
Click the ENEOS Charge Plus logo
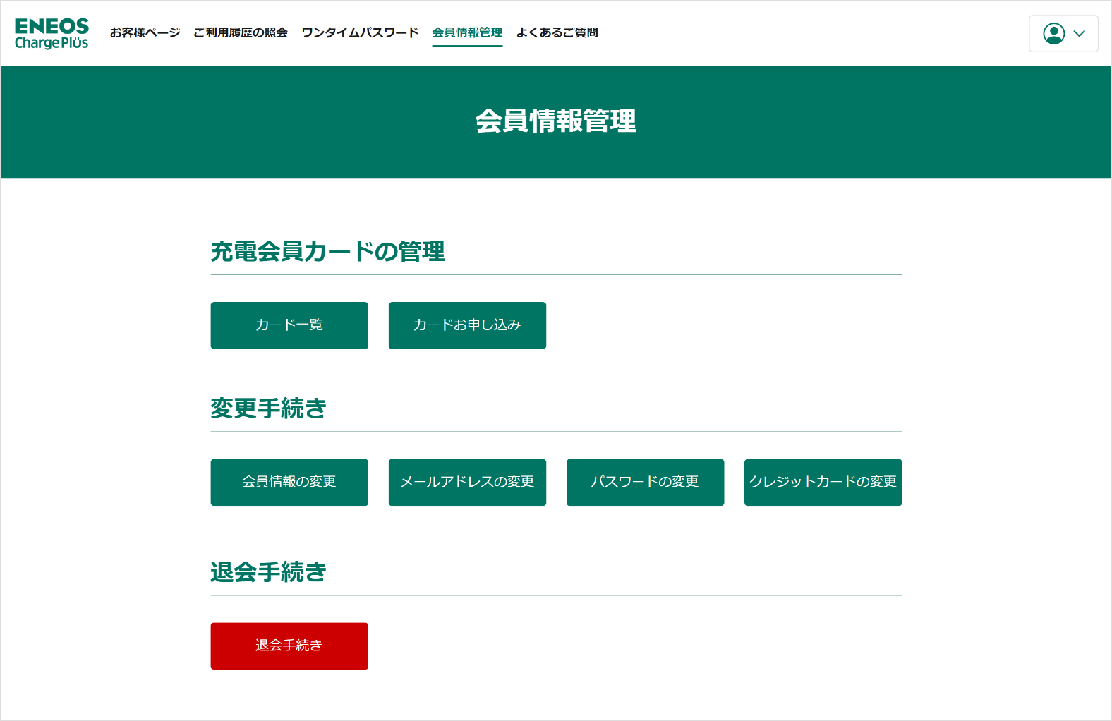[x=52, y=33]
